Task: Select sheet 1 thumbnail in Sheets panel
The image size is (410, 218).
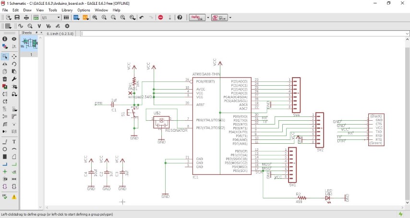Action: [x=29, y=45]
